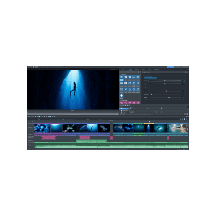Image resolution: width=216 pixels, height=216 pixels.
Task: Click the HDR Gamma slider handle
Action: 152,94
